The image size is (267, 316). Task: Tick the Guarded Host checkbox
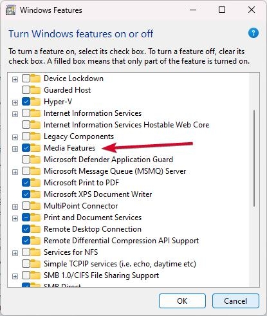tap(26, 90)
